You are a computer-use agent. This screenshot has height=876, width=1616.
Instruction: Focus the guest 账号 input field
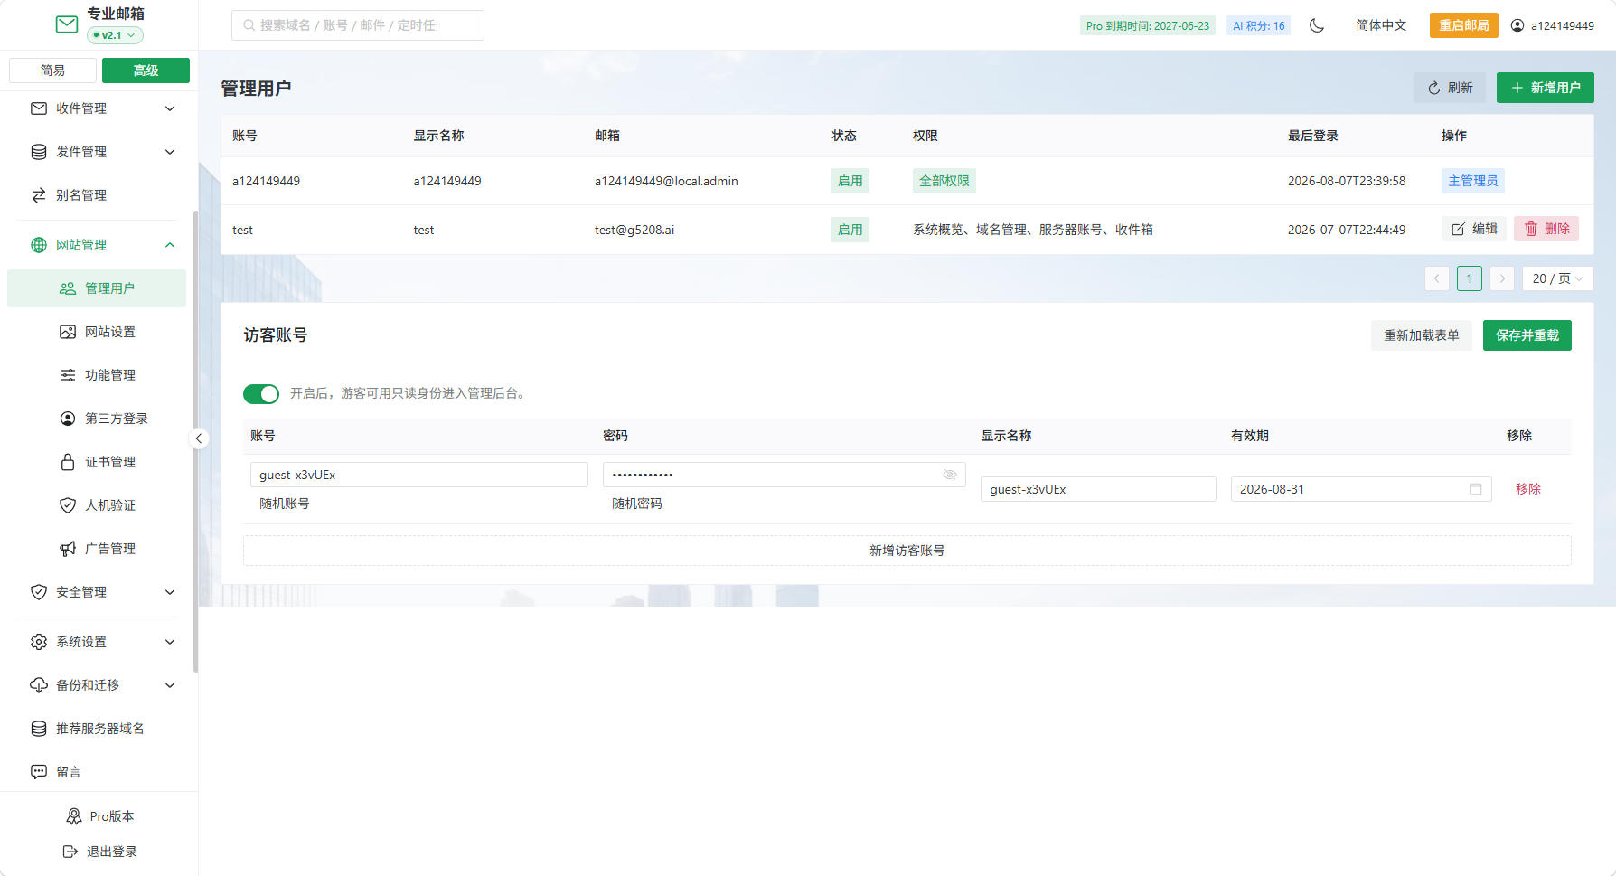[x=419, y=475]
